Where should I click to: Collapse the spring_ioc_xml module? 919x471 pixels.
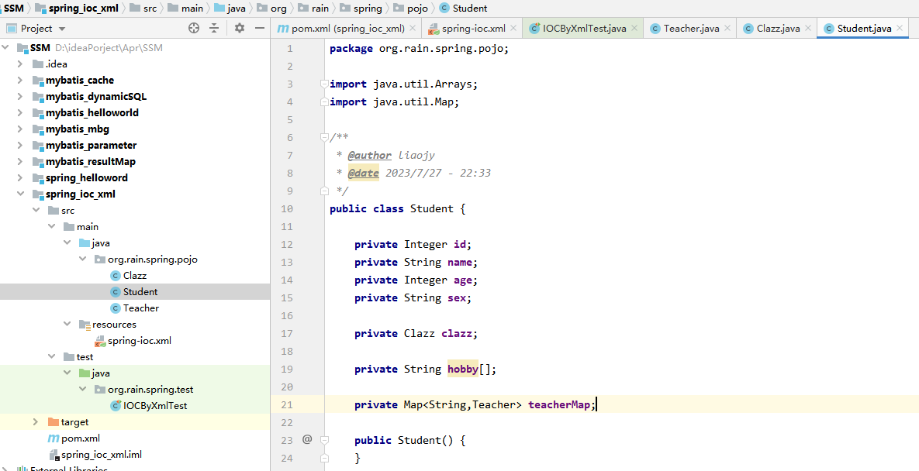click(20, 194)
